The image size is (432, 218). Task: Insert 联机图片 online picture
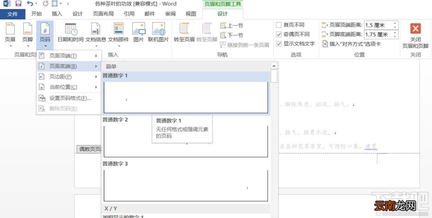(159, 33)
